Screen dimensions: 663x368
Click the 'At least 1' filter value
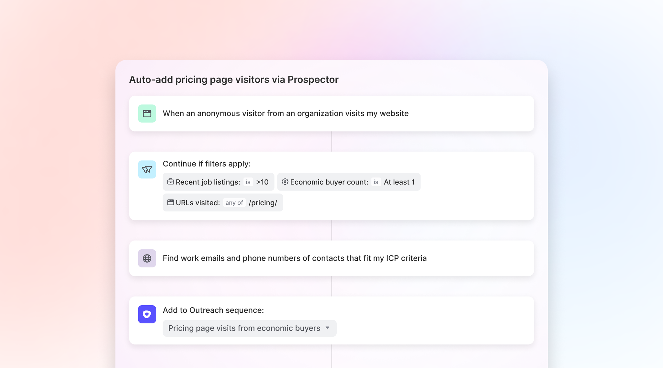click(399, 182)
